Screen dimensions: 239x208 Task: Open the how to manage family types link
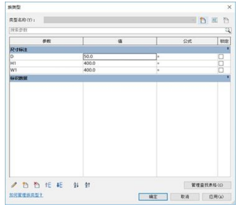click(x=26, y=195)
